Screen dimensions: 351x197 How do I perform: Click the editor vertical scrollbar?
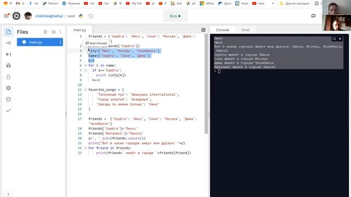click(206, 84)
